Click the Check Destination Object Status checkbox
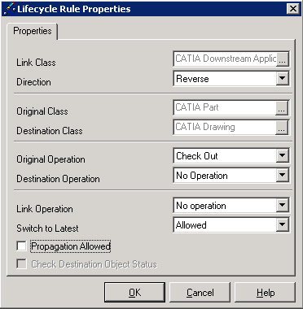 [x=21, y=264]
